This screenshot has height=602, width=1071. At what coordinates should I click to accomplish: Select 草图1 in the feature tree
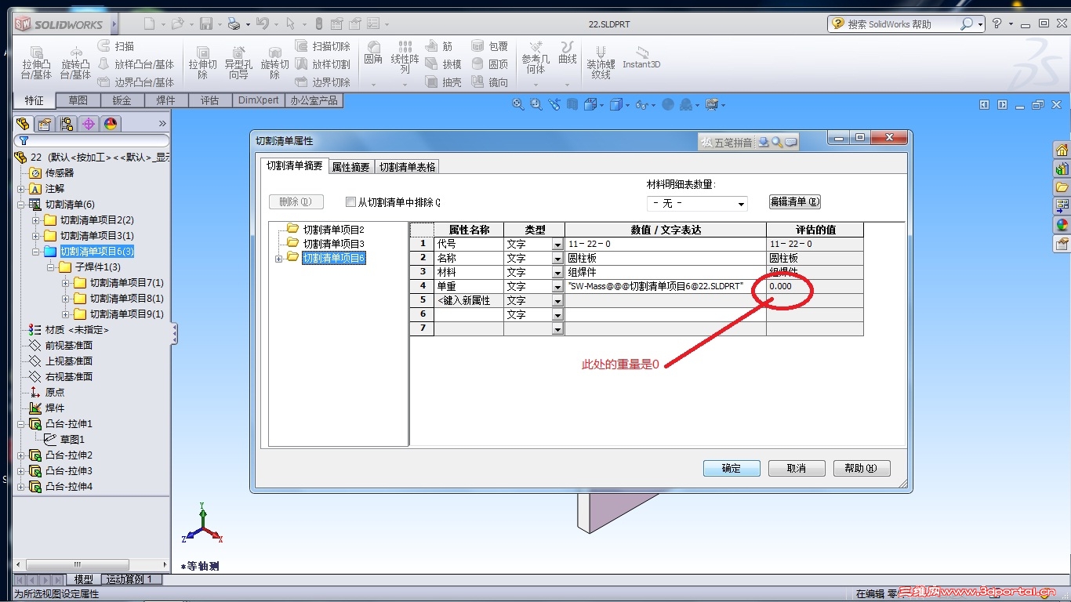72,440
